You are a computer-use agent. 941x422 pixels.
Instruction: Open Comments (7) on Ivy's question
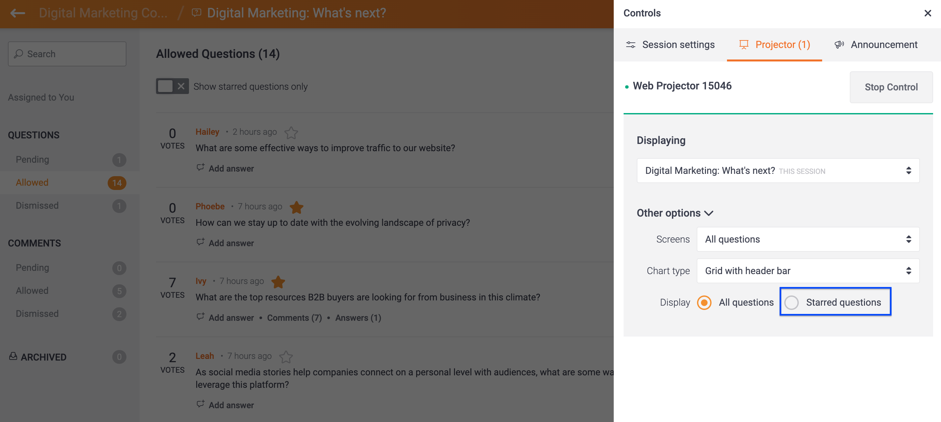pos(294,318)
